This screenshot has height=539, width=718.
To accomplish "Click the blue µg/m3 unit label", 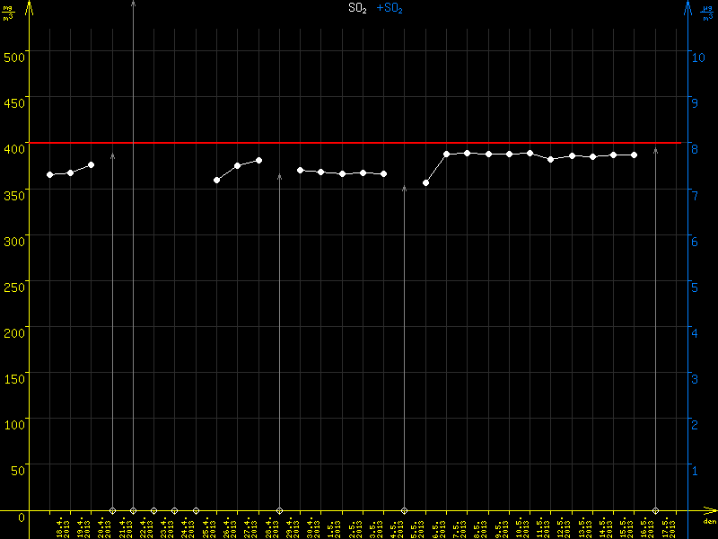I will coord(706,12).
